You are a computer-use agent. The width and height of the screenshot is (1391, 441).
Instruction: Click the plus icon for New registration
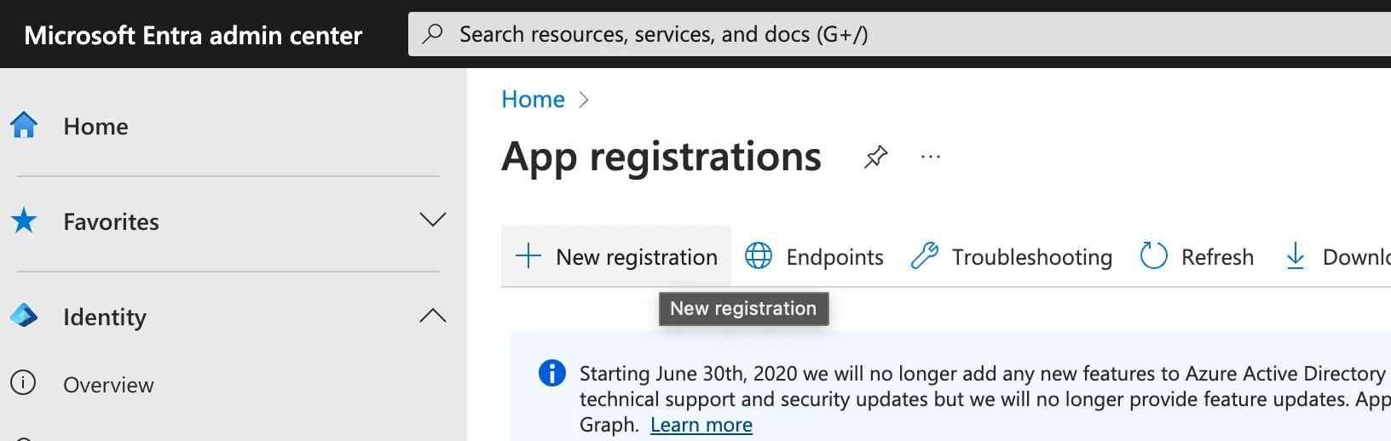528,255
